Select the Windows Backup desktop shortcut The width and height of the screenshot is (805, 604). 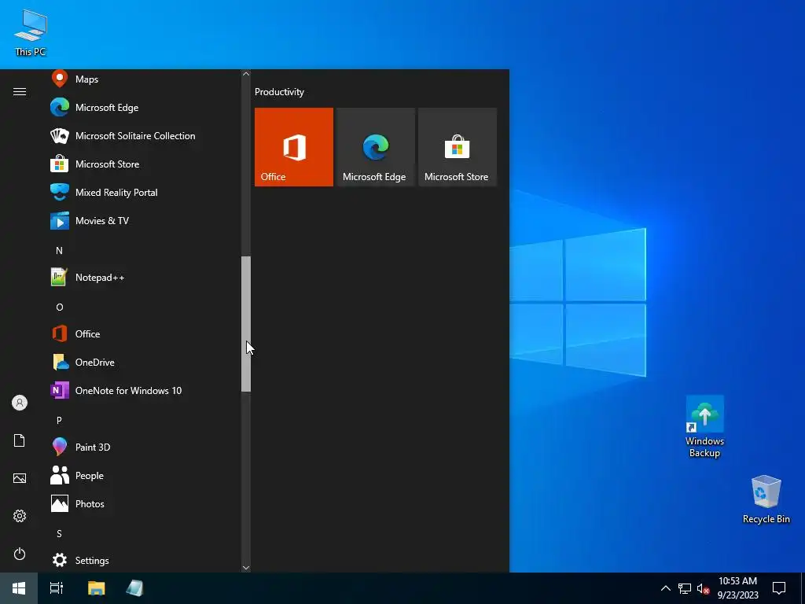point(704,427)
